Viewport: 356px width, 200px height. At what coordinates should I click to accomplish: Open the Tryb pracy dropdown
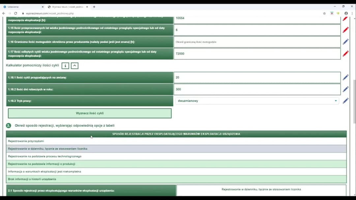(256, 101)
